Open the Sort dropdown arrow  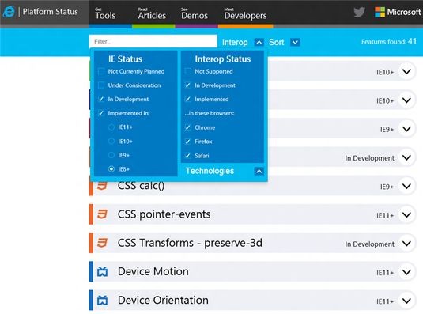(295, 43)
